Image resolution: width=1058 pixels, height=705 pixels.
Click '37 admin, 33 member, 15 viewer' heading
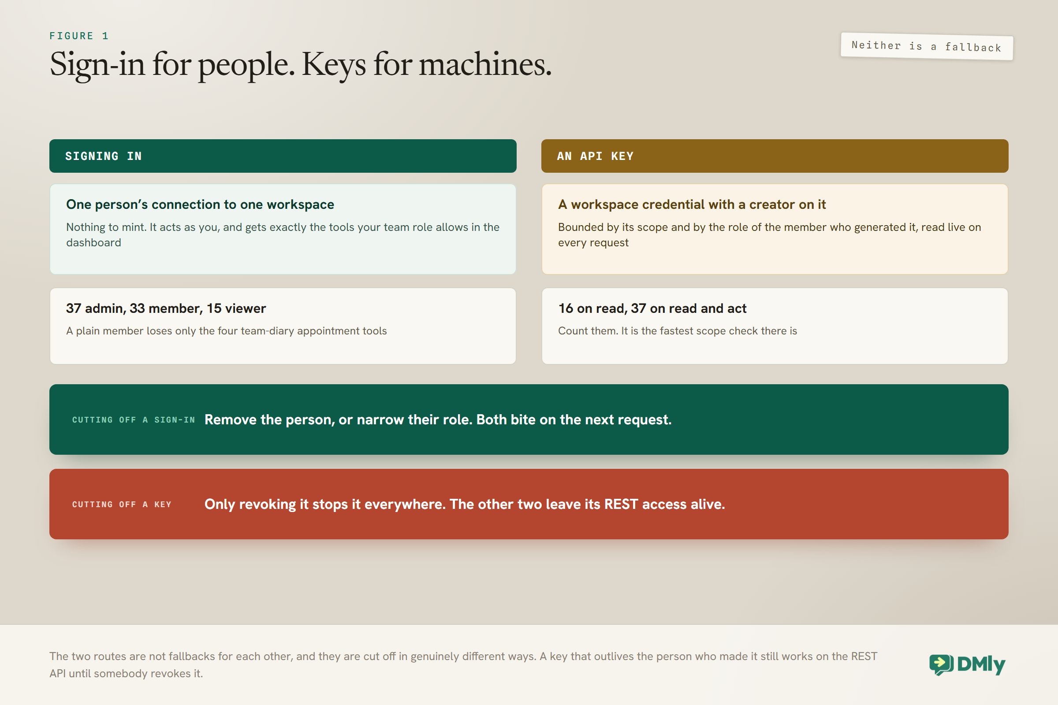point(166,308)
